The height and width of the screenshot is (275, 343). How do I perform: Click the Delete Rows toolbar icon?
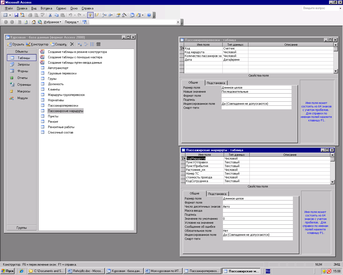[110, 15]
